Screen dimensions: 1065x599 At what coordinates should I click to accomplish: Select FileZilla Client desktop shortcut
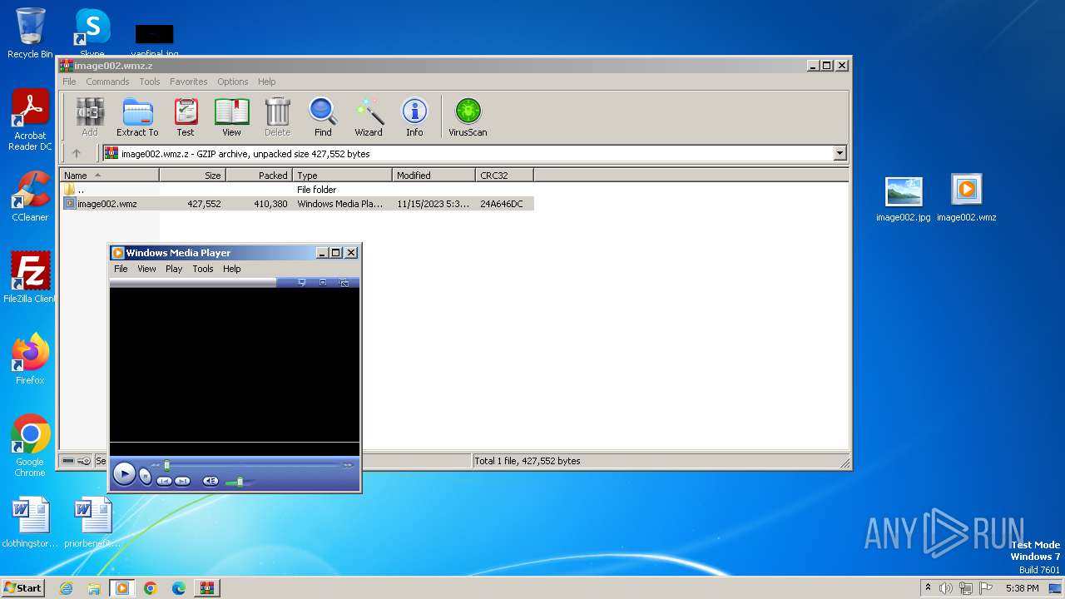[30, 277]
